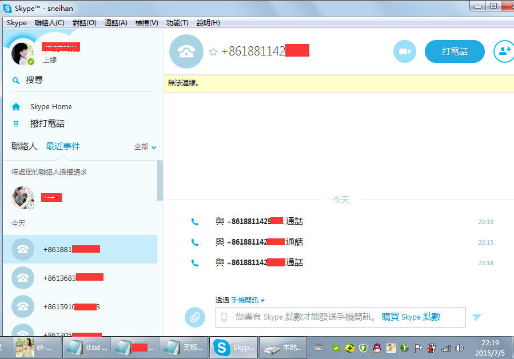Open the 通話(A) menu
The width and height of the screenshot is (514, 359).
tap(115, 23)
